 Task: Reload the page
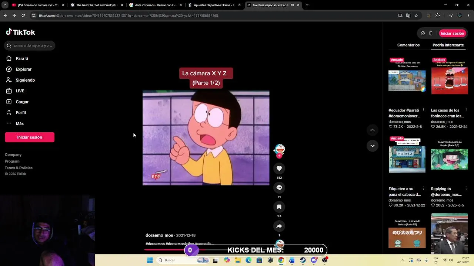click(x=23, y=16)
